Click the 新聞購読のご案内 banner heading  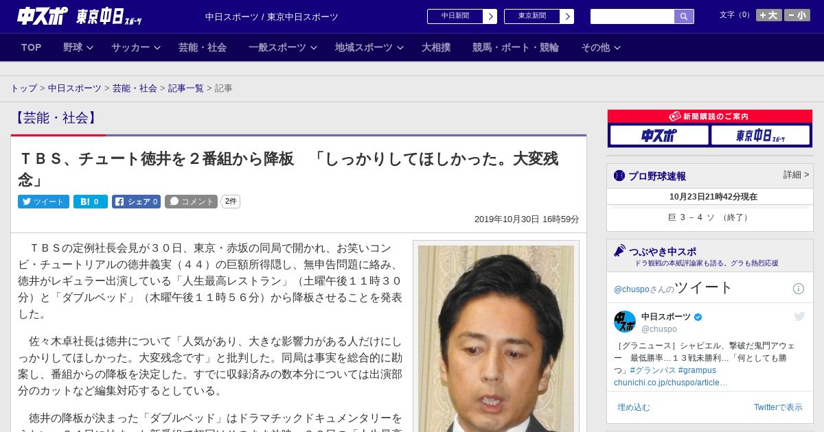point(709,117)
